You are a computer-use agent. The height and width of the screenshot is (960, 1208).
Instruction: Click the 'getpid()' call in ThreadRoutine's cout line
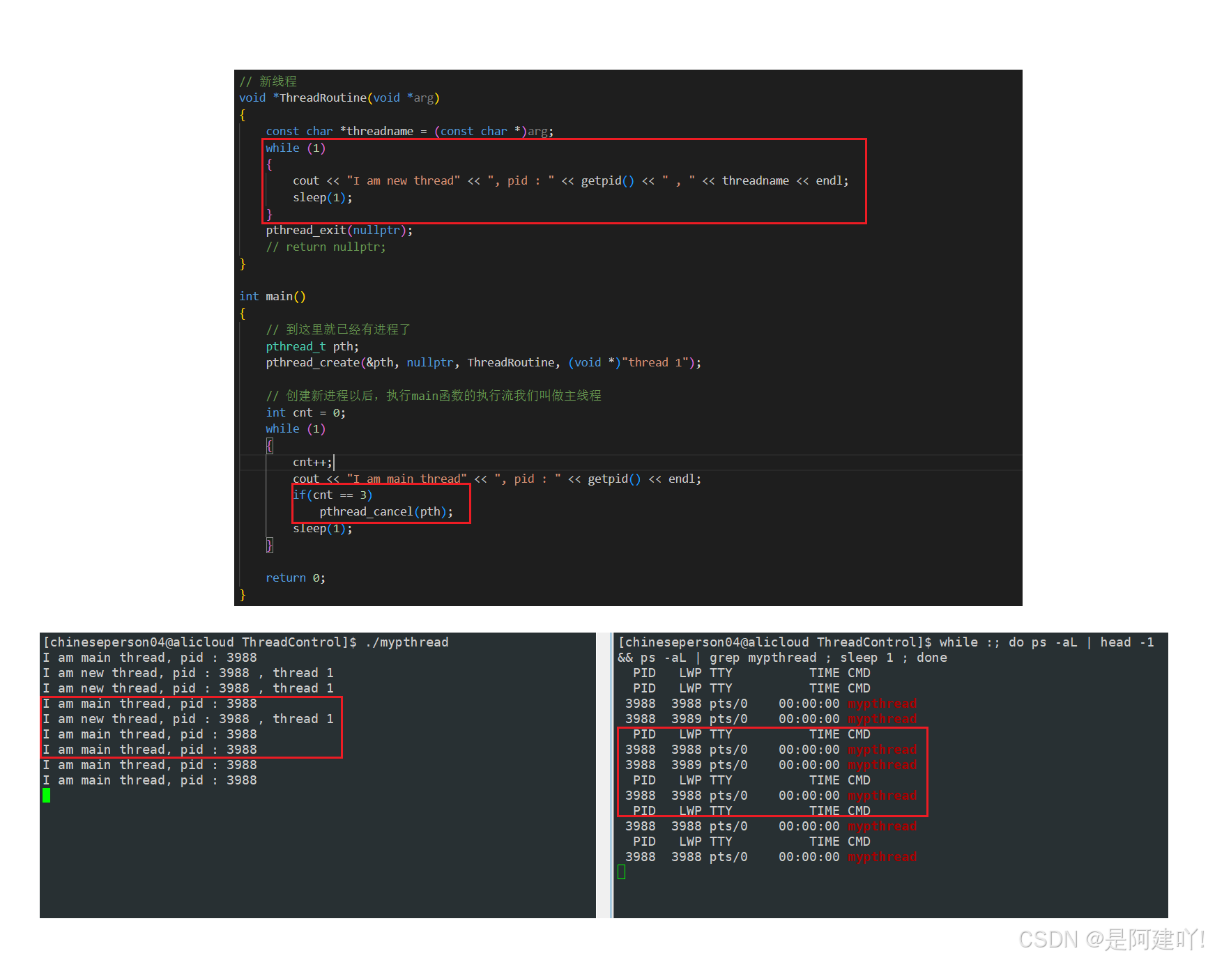(x=608, y=181)
